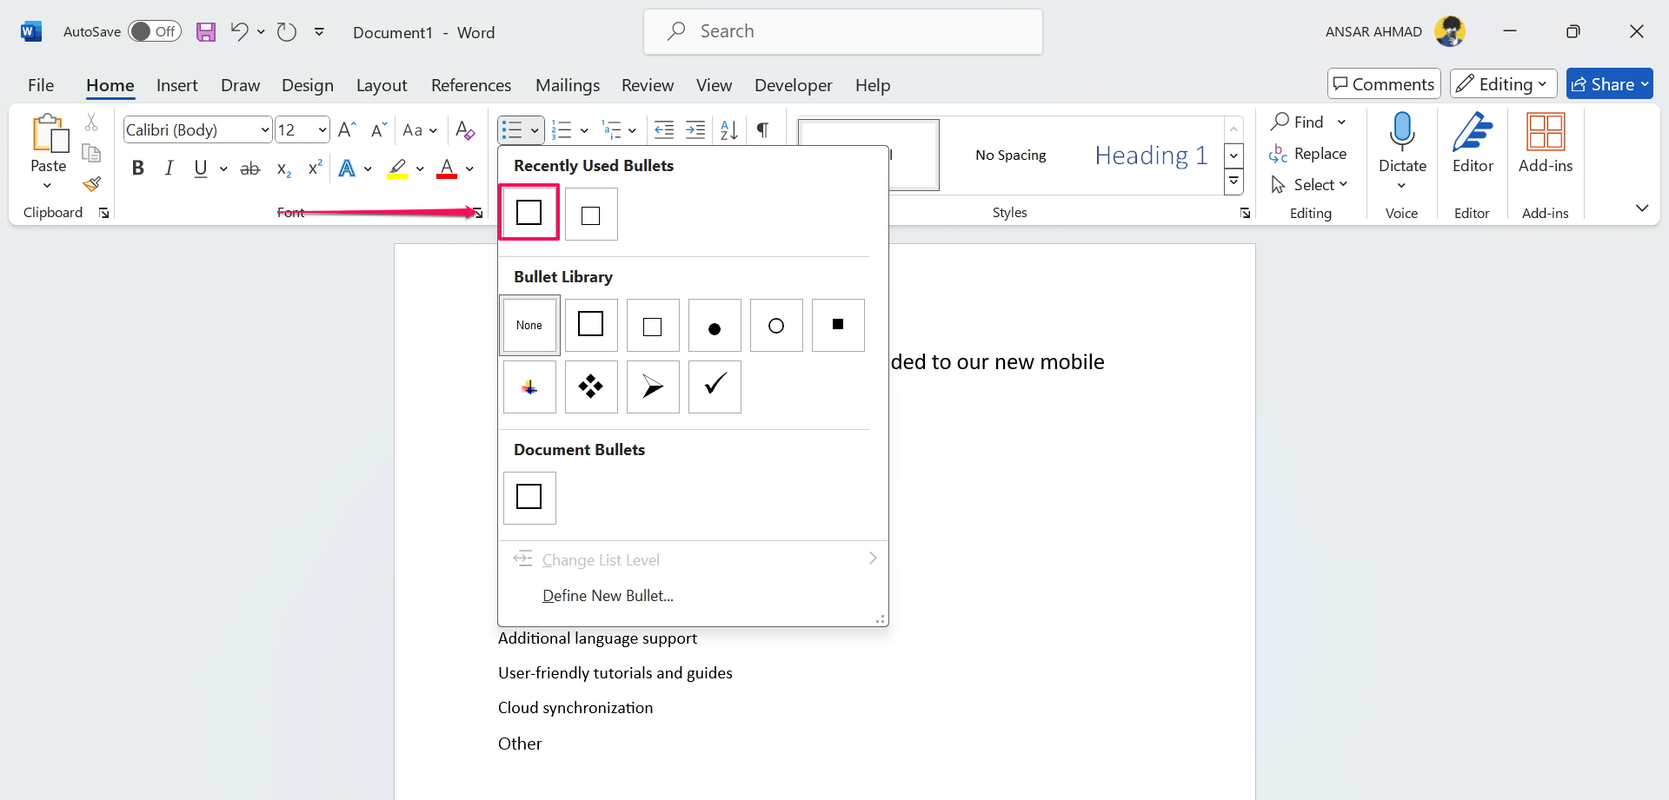1669x800 pixels.
Task: Click the Comments button
Action: tap(1384, 84)
